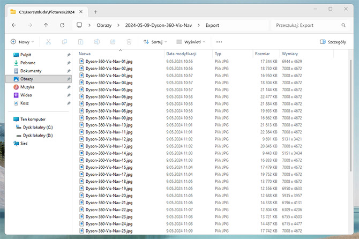Click 2024-05-09-Dyson-360-Vis-Nav breadcrumb
Screen dimensions: 359x239
(x=159, y=25)
